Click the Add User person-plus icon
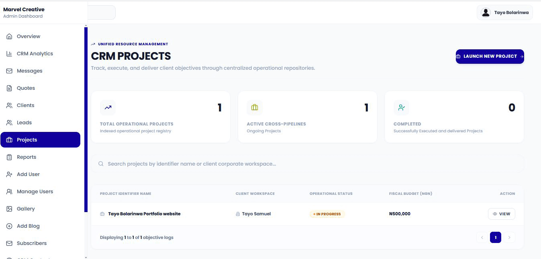 click(9, 174)
